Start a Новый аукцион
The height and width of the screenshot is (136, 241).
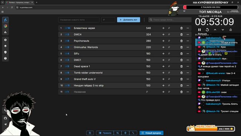(151, 133)
